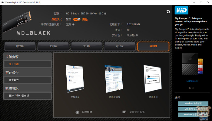
Task: Click the My Passport ad headline
Action: pos(191,21)
